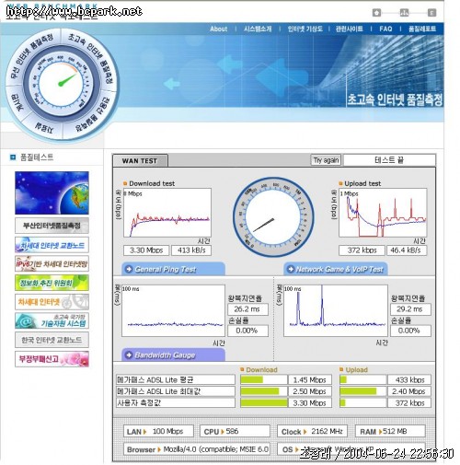The height and width of the screenshot is (465, 460).
Task: Open the 한국 인터넷 교환노드 banner
Action: click(x=52, y=340)
